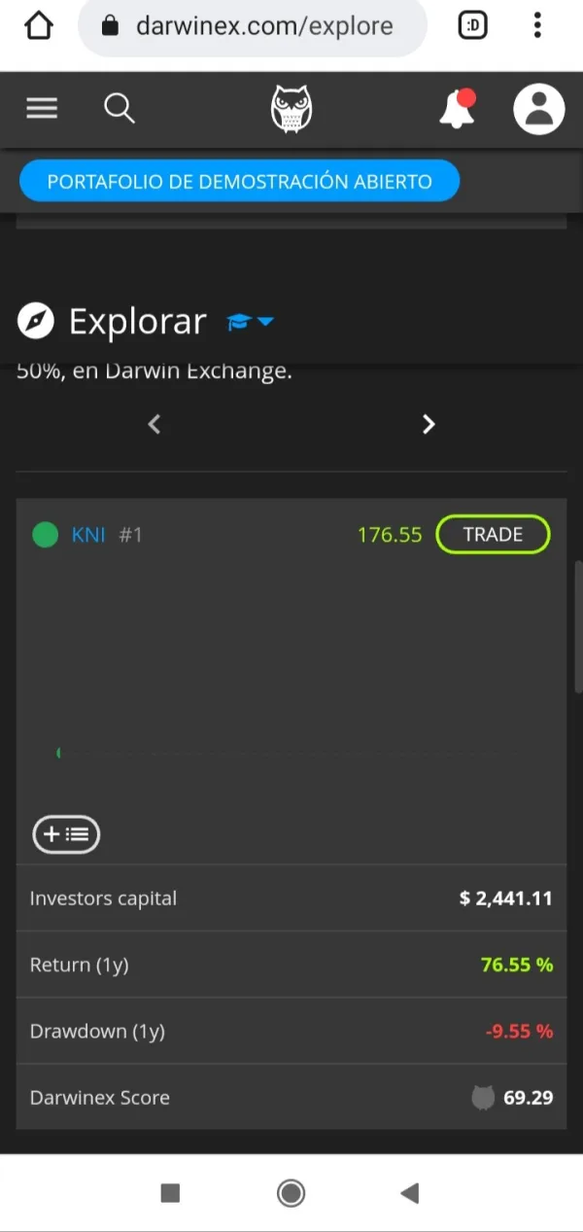Go to next carousel slide
The image size is (583, 1232).
pyautogui.click(x=429, y=424)
